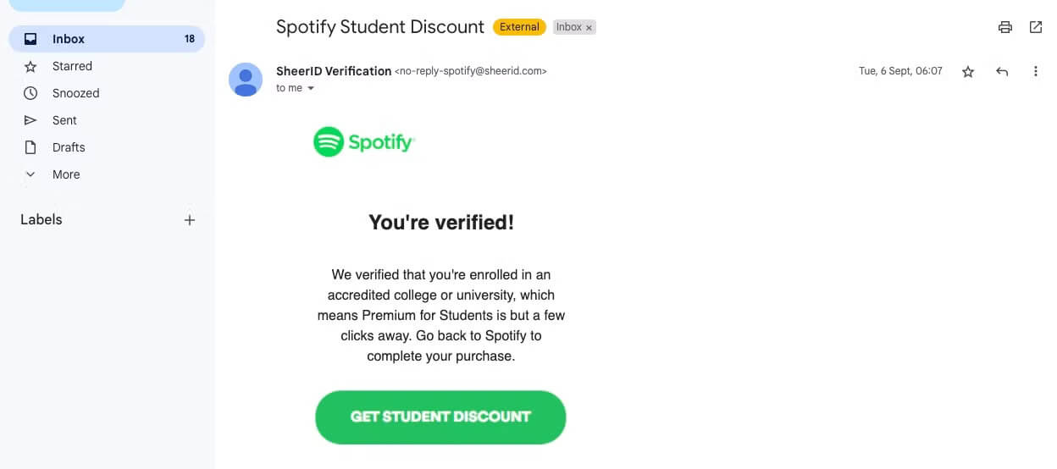
Task: Print this email with the printer icon
Action: (x=1005, y=27)
